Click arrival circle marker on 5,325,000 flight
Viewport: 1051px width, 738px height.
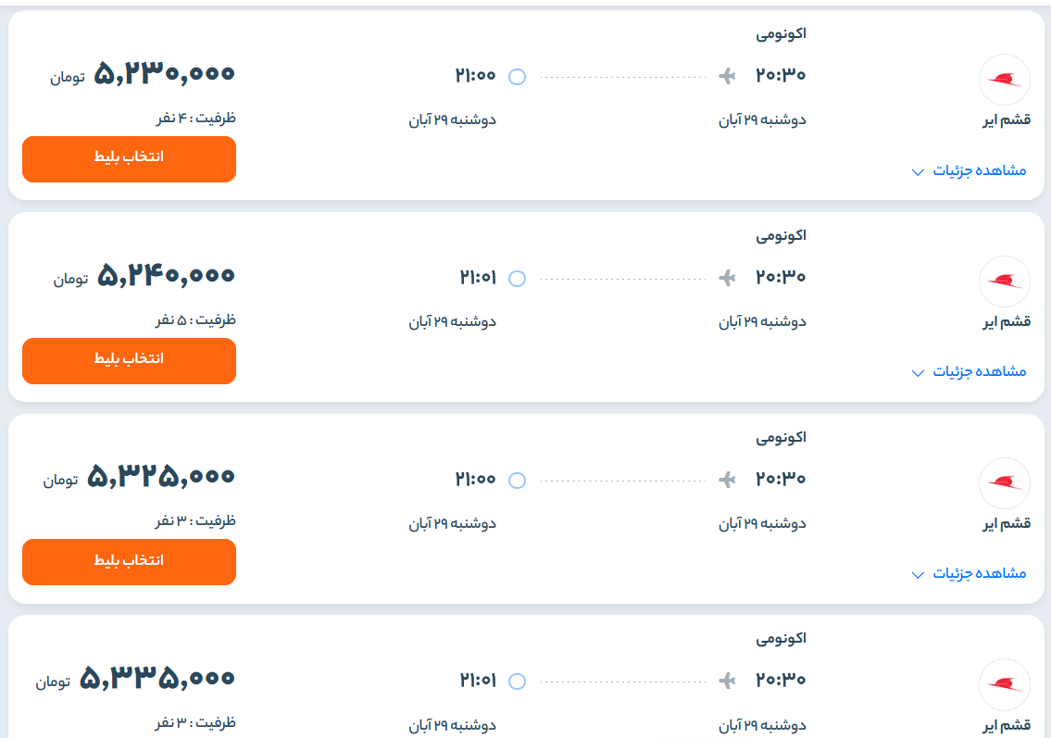click(x=518, y=480)
